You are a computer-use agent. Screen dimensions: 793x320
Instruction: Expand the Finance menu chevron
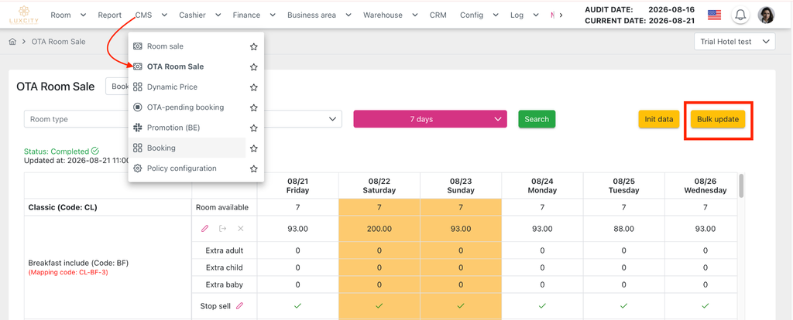click(273, 15)
